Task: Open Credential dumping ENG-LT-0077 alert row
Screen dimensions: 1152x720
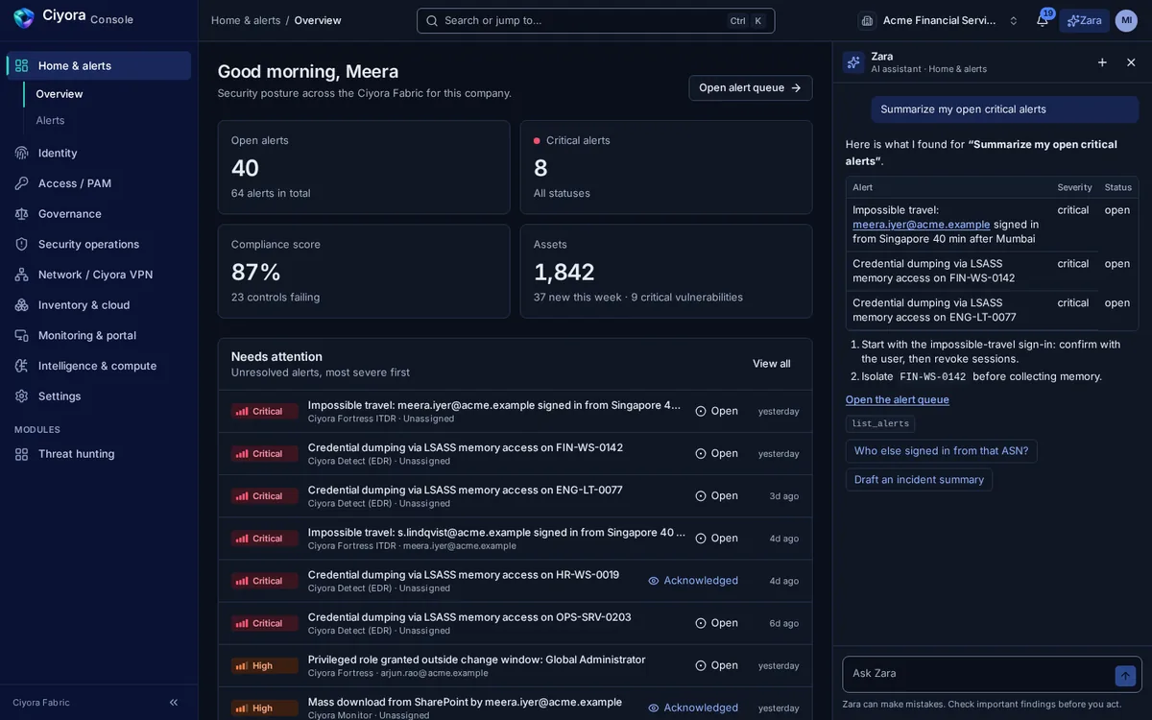Action: pos(516,495)
